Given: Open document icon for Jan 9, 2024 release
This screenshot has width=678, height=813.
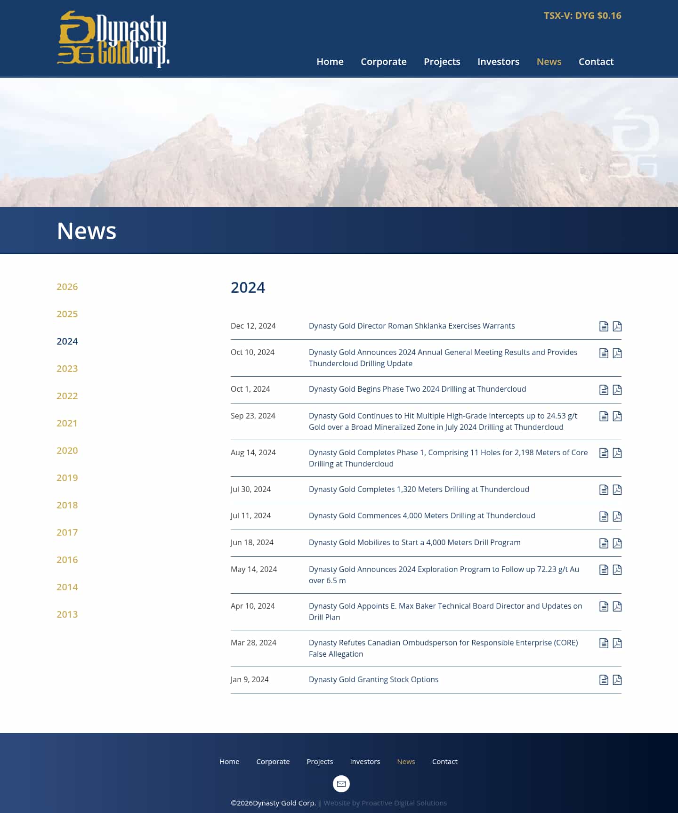Looking at the screenshot, I should [604, 680].
